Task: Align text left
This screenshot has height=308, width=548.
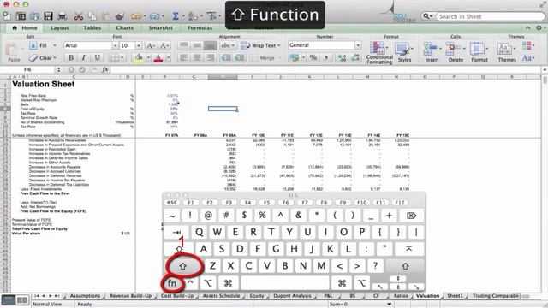Action: 184,57
